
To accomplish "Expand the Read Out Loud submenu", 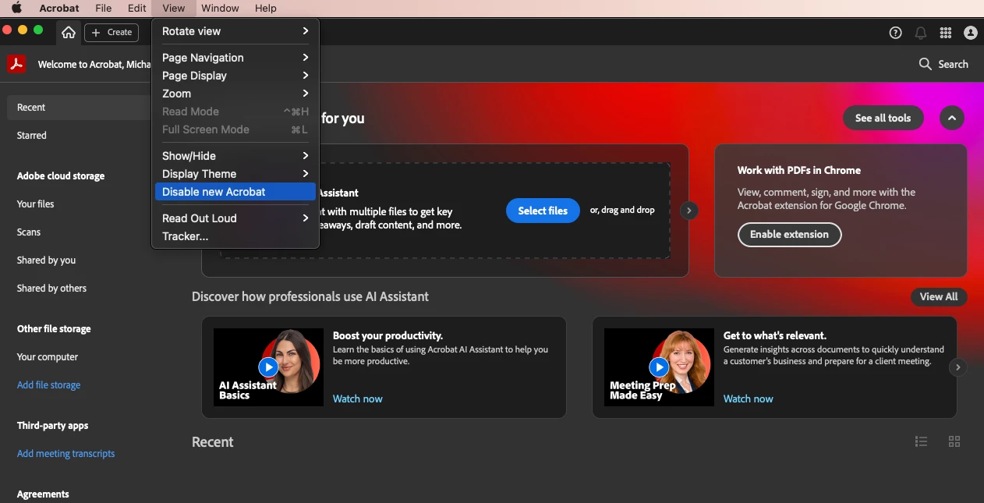I will (x=235, y=218).
